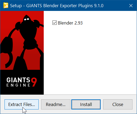The width and height of the screenshot is (137, 114).
Task: Close the setup window with the X
Action: coord(131,6)
